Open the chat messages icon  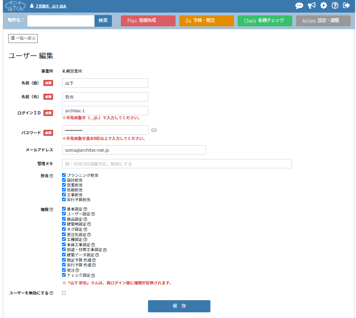[299, 6]
